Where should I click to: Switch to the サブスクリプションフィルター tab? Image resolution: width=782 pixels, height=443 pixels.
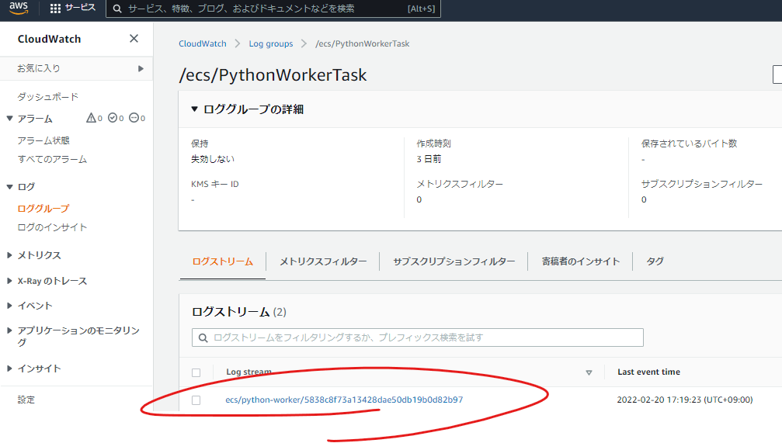coord(454,261)
